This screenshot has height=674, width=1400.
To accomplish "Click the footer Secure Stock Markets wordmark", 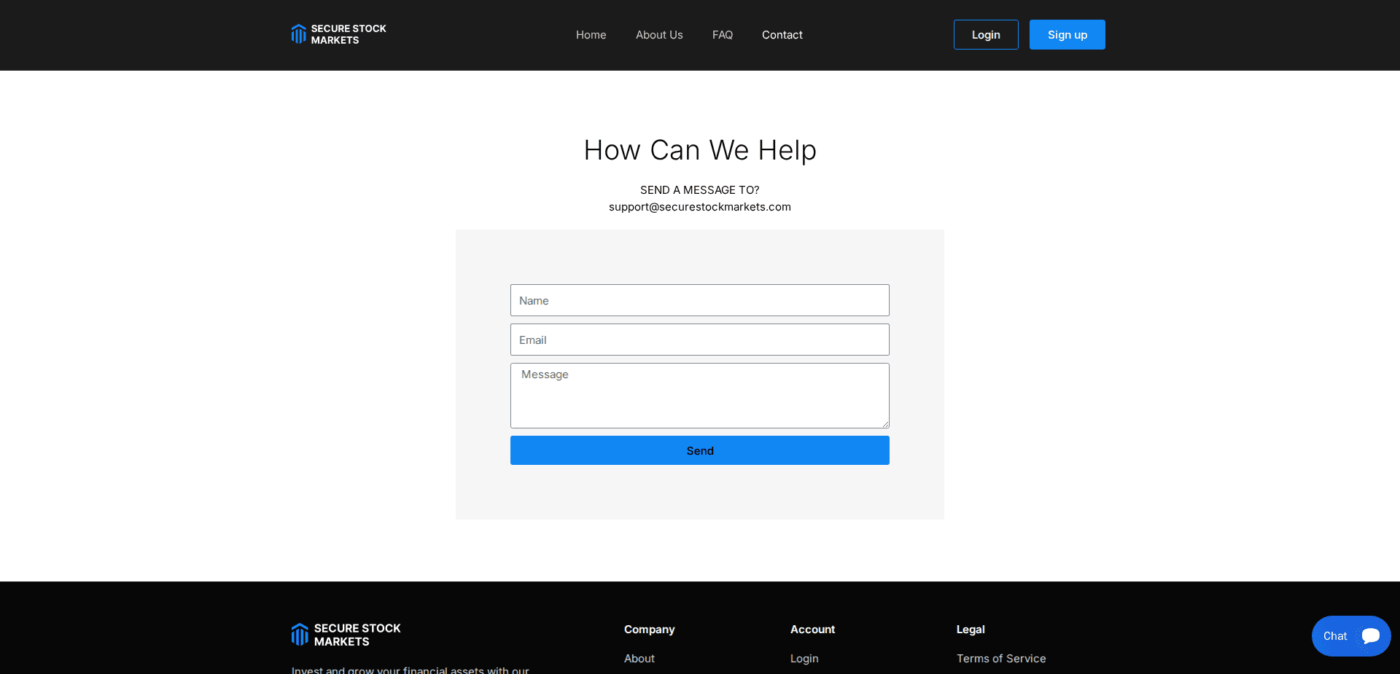I will point(357,635).
